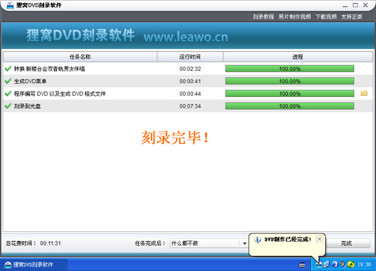376x271 pixels.
Task: Click the www.leawo.cn banner address
Action: (186, 37)
